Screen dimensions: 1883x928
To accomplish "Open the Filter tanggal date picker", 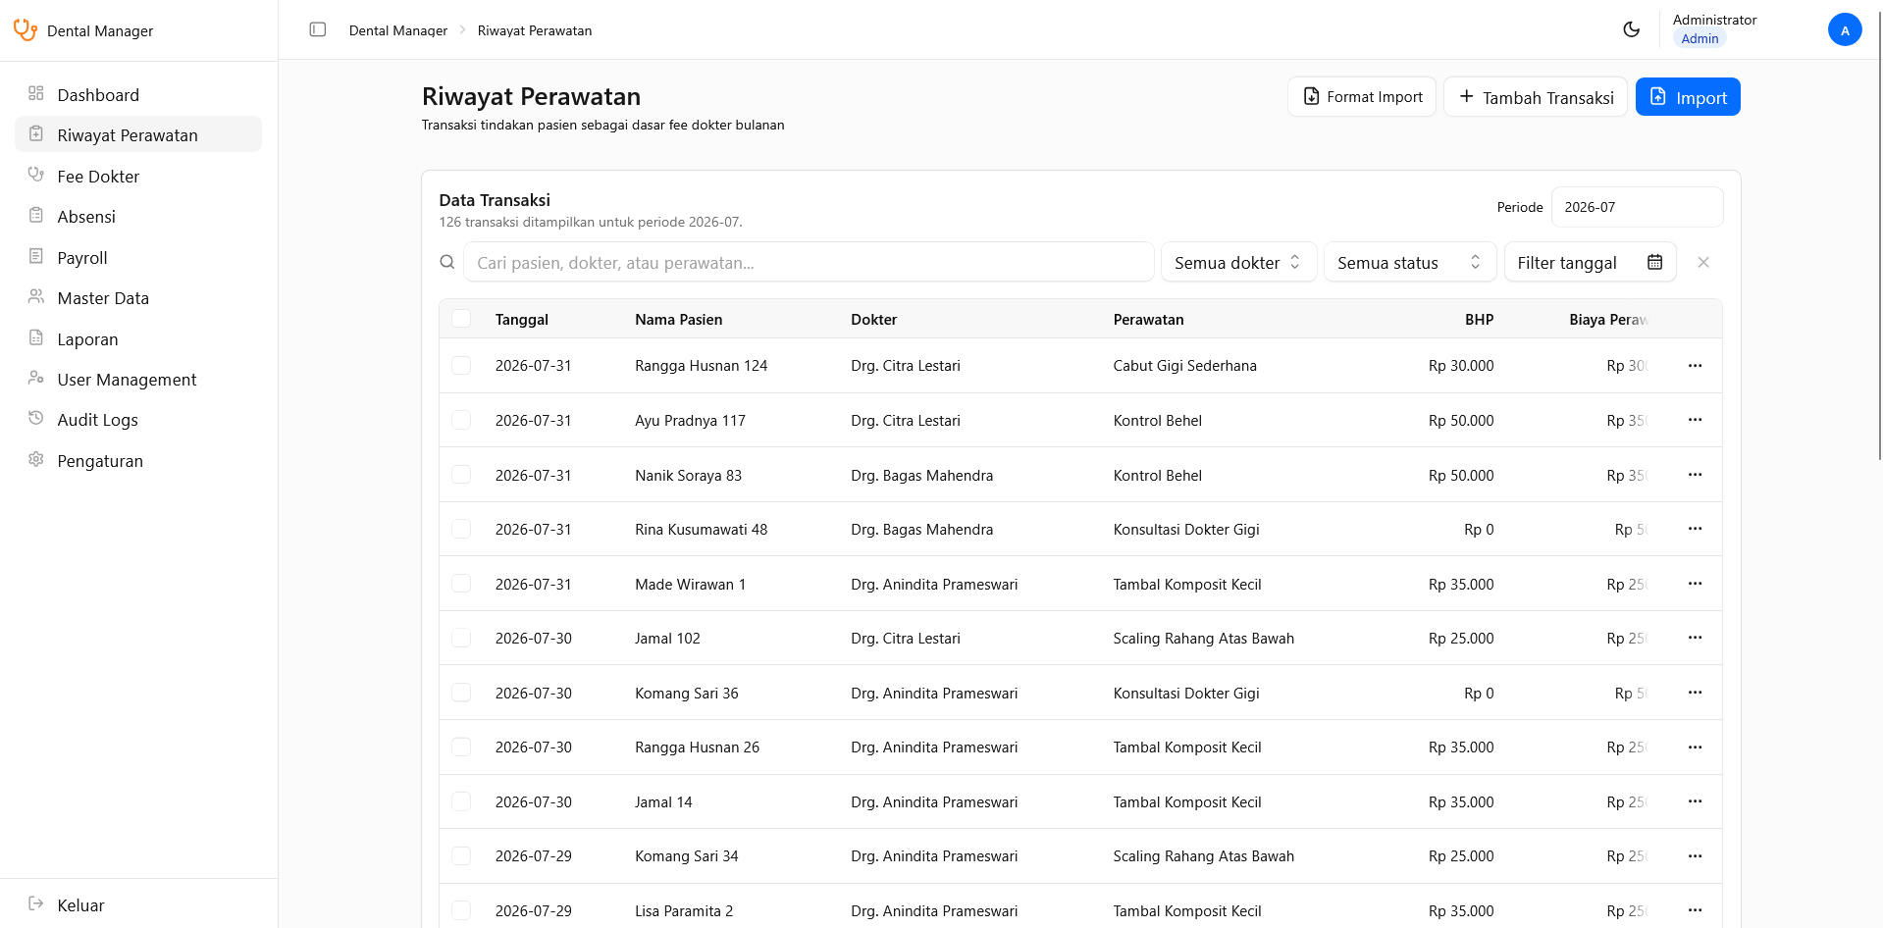I will 1590,262.
